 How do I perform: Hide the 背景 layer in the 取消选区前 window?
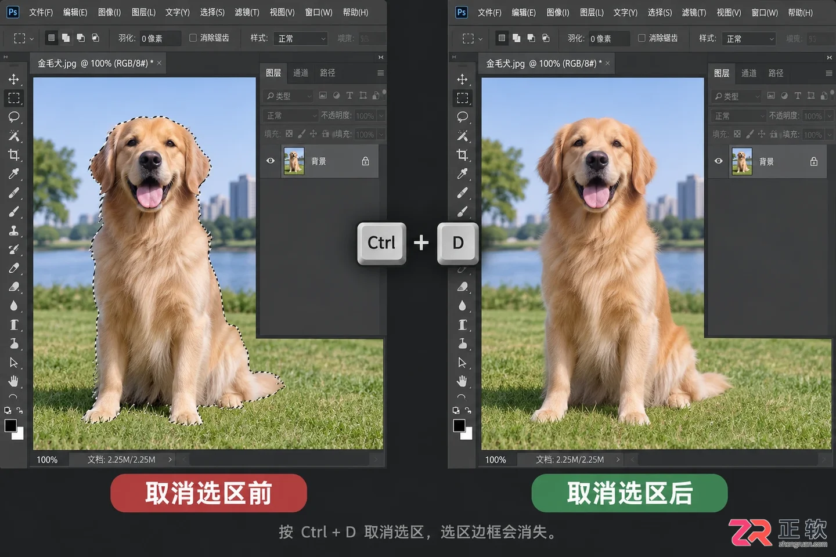pos(271,161)
